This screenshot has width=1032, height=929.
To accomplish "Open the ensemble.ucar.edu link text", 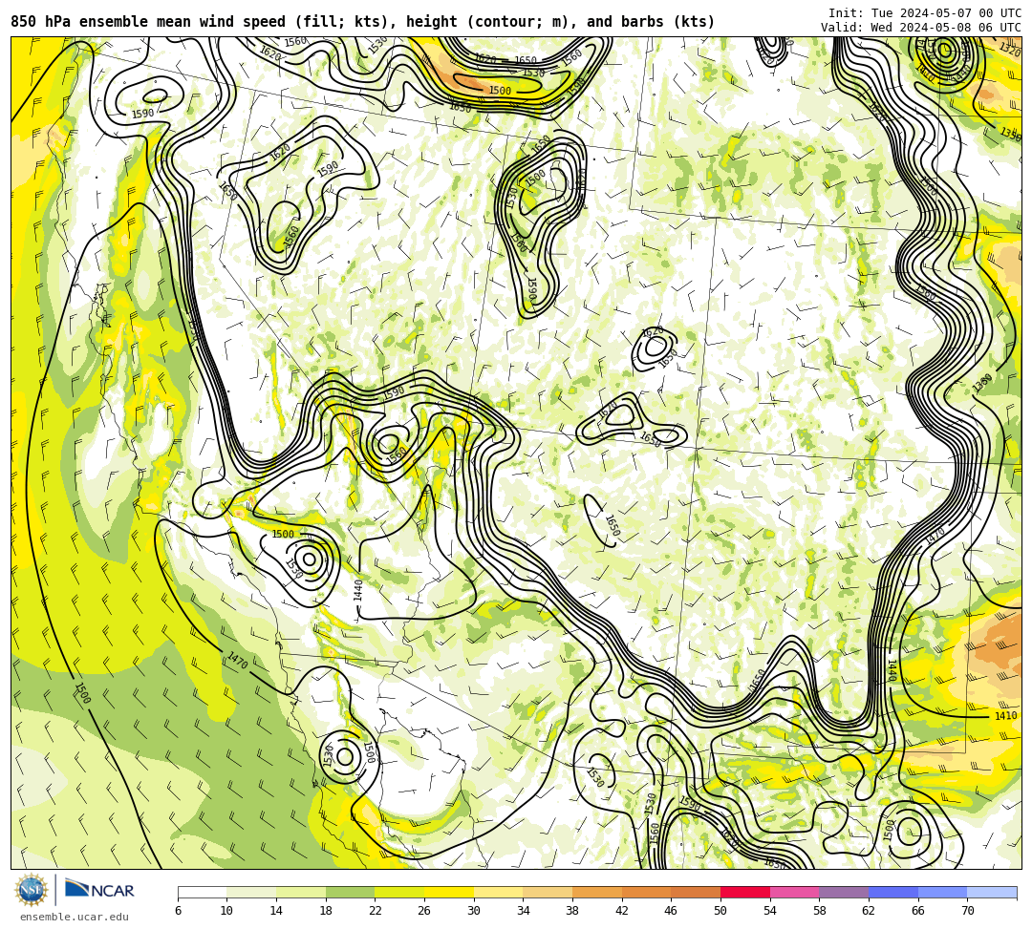I will click(x=75, y=917).
